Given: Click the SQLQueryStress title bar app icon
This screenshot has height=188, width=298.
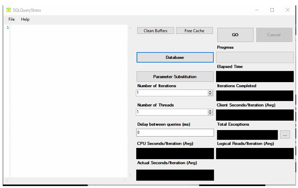Looking at the screenshot, I should click(x=9, y=10).
